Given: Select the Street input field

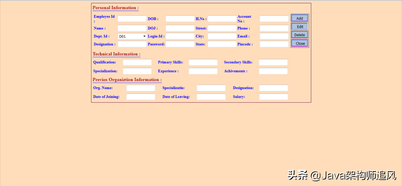Looking at the screenshot, I should tap(222, 28).
